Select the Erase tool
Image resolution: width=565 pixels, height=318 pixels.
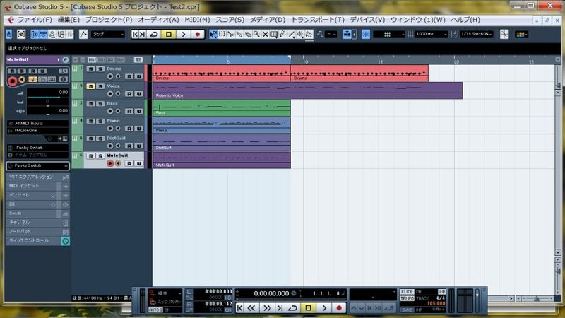(248, 34)
